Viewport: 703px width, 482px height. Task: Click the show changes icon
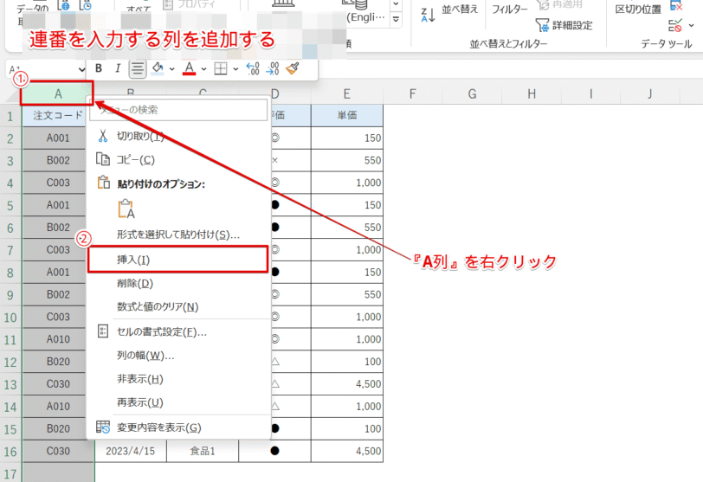pyautogui.click(x=103, y=427)
